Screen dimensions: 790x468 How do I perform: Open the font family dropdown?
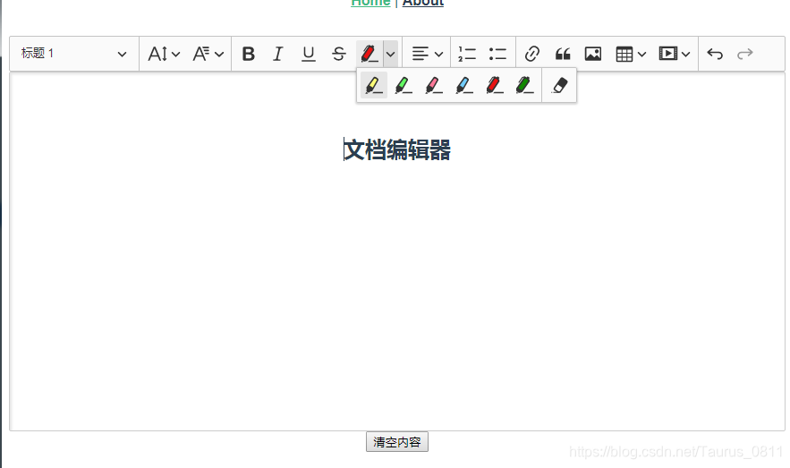[208, 54]
